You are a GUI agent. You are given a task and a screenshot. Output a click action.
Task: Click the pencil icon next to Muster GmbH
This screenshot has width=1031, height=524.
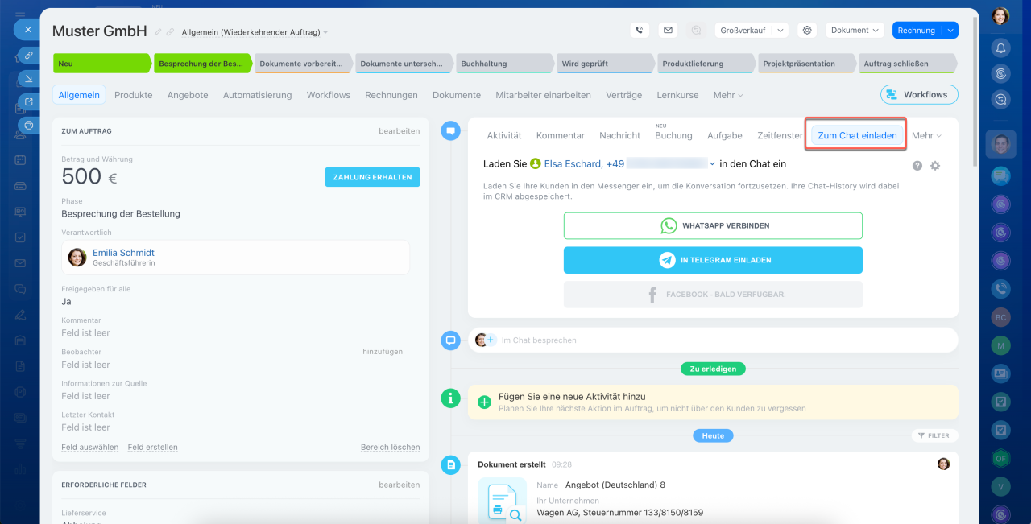coord(158,32)
